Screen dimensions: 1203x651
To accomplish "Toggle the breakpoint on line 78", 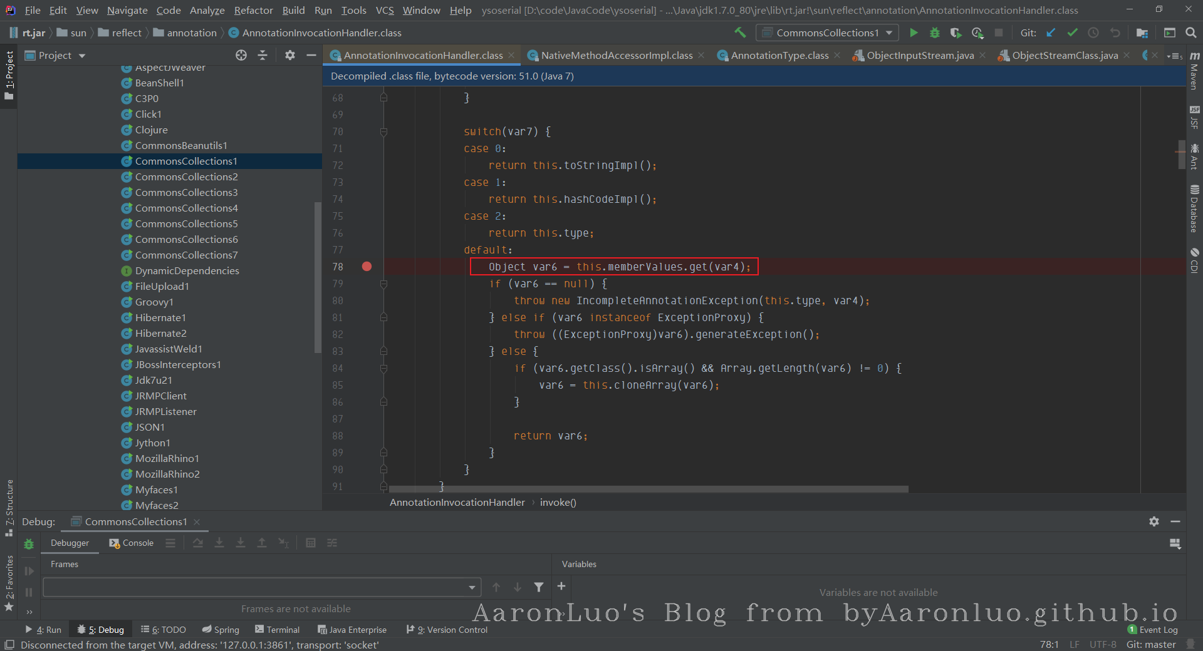I will click(x=367, y=267).
